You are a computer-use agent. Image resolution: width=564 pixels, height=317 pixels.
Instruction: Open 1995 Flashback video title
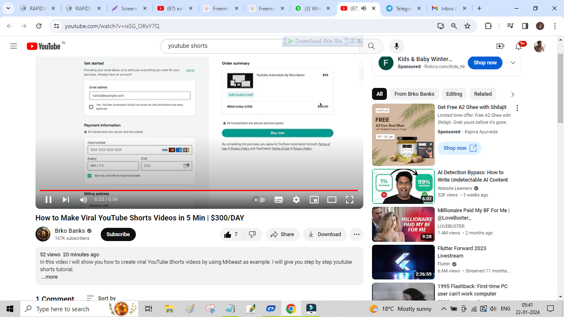click(x=473, y=290)
